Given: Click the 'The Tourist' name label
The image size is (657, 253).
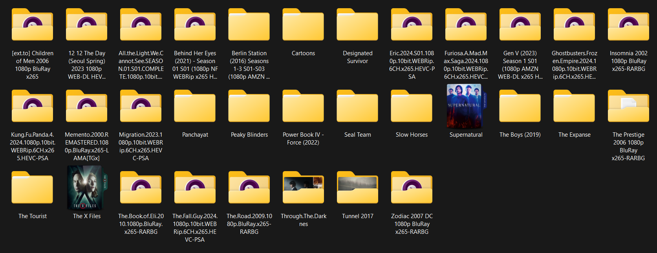Looking at the screenshot, I should 33,216.
